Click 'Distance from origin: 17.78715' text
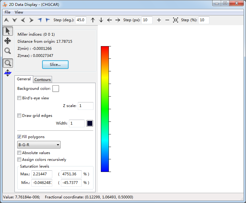Image resolution: width=246 pixels, height=203 pixels. (45, 42)
